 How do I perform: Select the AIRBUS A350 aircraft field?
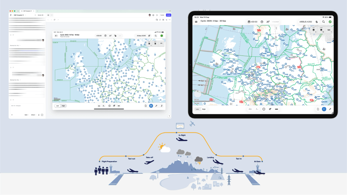(x=306, y=22)
